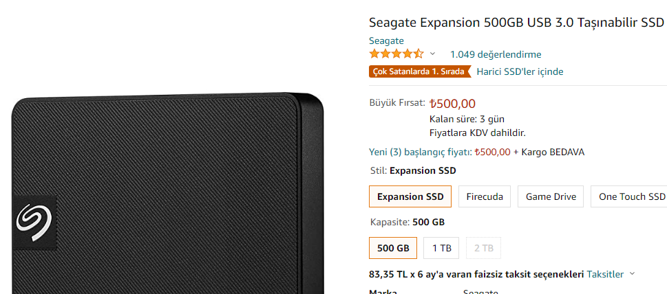Click the unavailable 2 TB capacity option
Viewport: 667px width, 294px height.
pyautogui.click(x=483, y=248)
